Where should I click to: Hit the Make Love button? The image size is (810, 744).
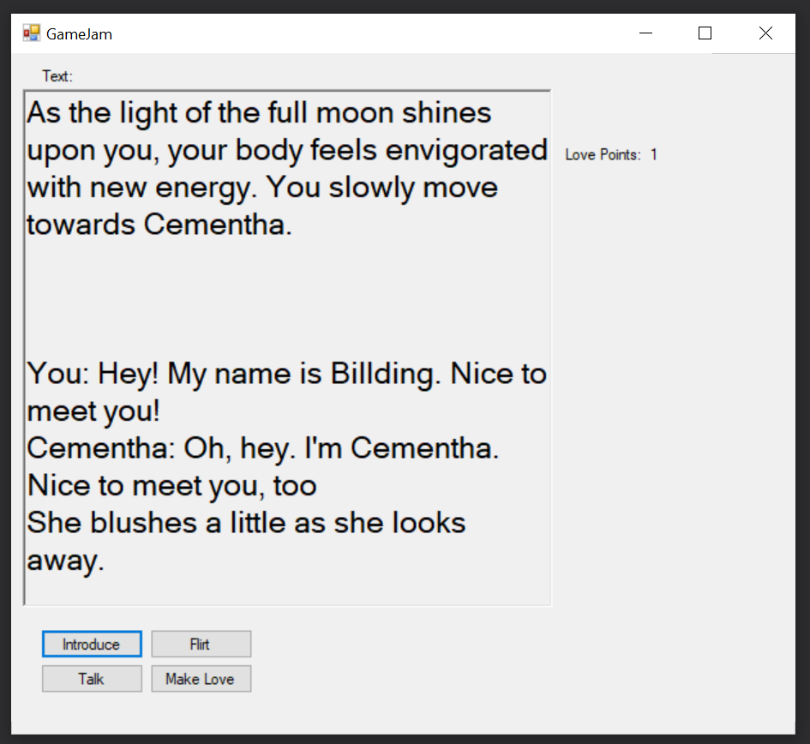pos(201,679)
